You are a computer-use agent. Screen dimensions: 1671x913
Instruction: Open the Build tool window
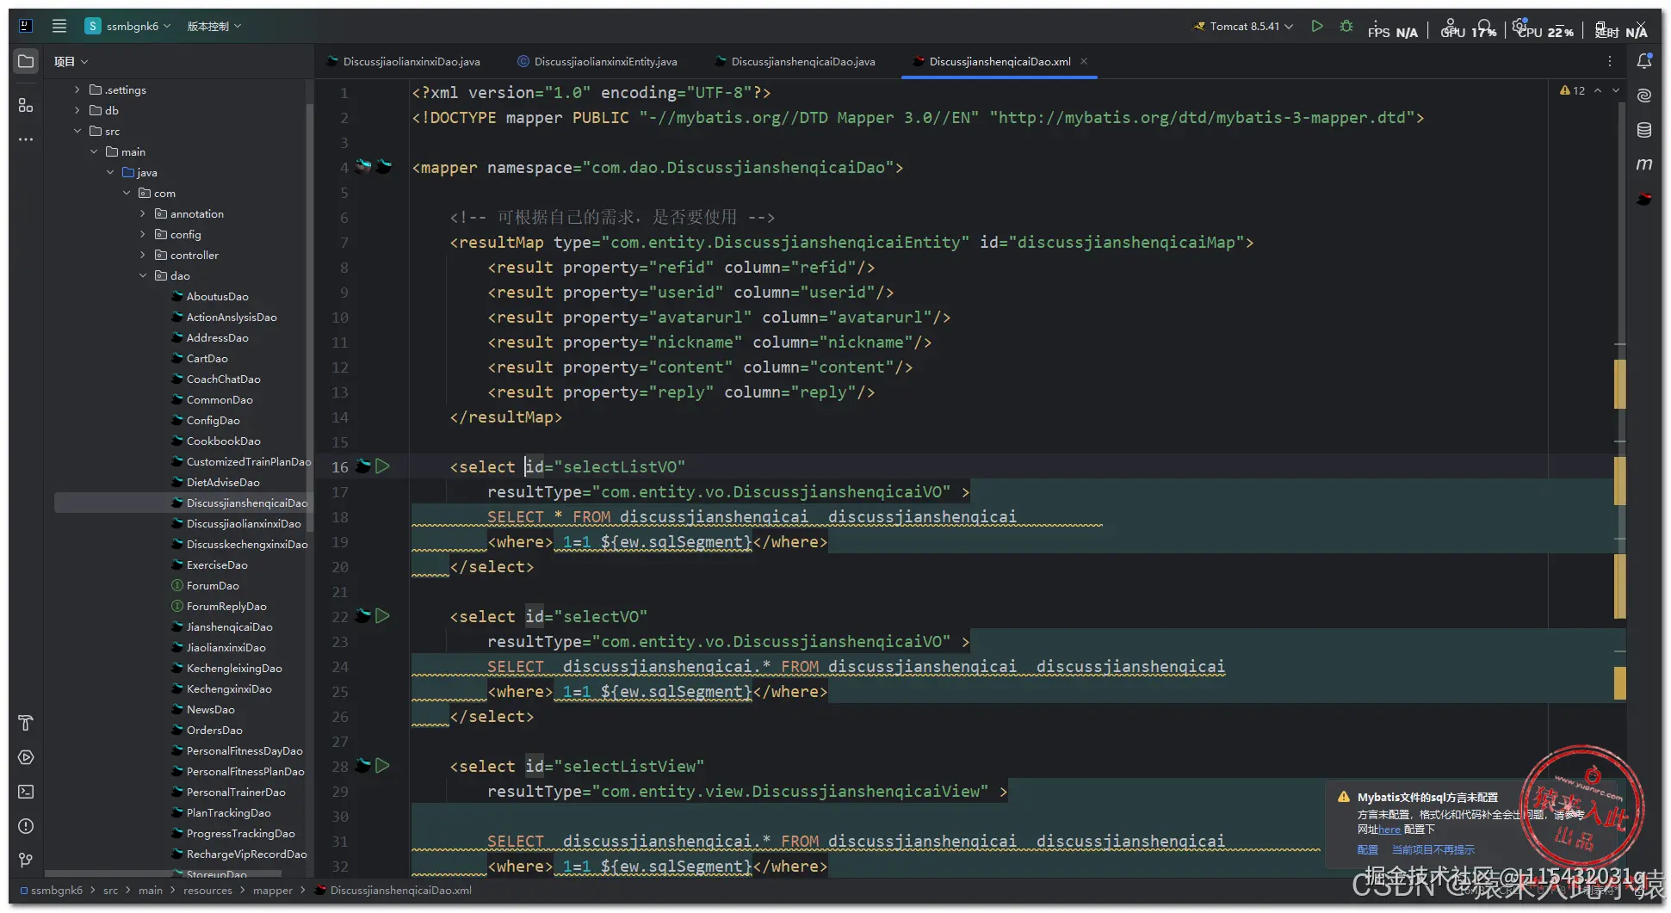coord(26,723)
